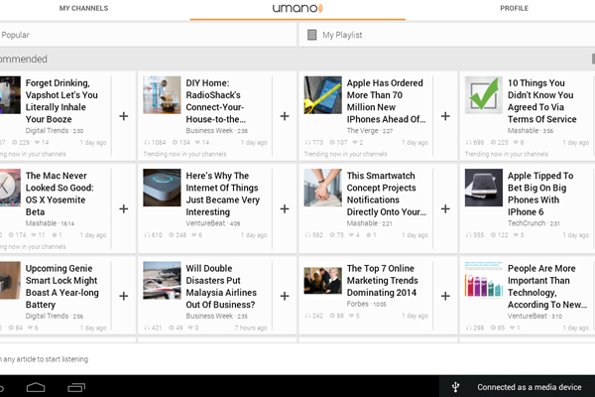This screenshot has height=397, width=595.
Task: Add OS X Yosemite Beta article to playlist
Action: [x=124, y=209]
